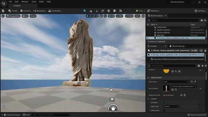This screenshot has width=208, height=117.
Task: Activate the Select mode icon in the toolbar
Action: pyautogui.click(x=84, y=11)
